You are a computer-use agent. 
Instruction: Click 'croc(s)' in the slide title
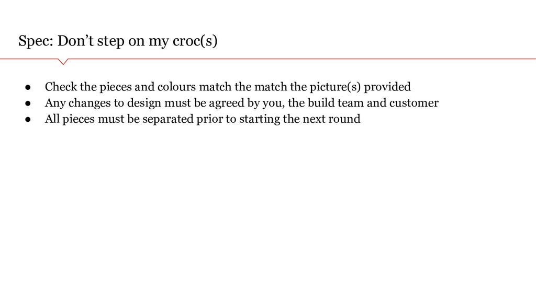point(195,41)
